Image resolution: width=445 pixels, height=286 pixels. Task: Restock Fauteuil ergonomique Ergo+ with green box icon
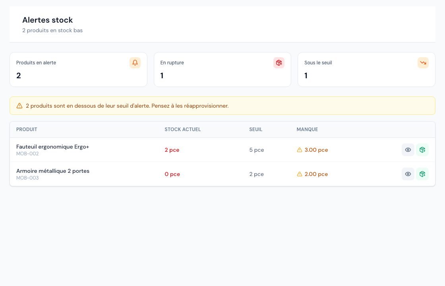422,150
